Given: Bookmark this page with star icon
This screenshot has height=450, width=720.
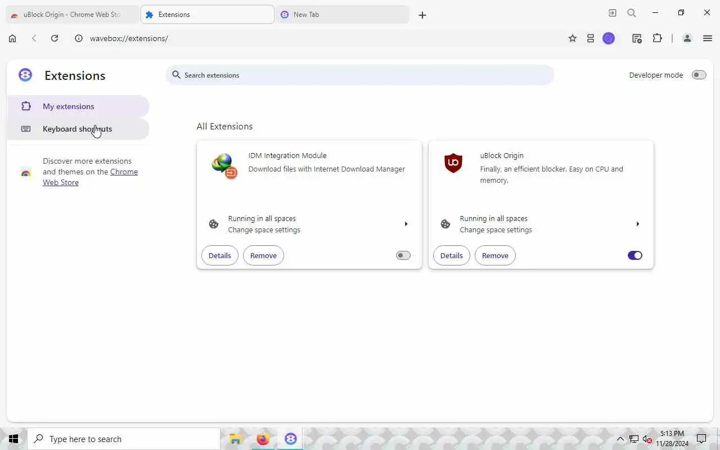Looking at the screenshot, I should [x=573, y=38].
